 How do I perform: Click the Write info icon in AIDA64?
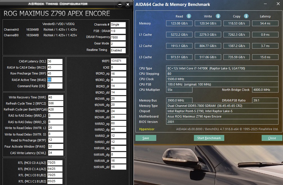[218, 16]
